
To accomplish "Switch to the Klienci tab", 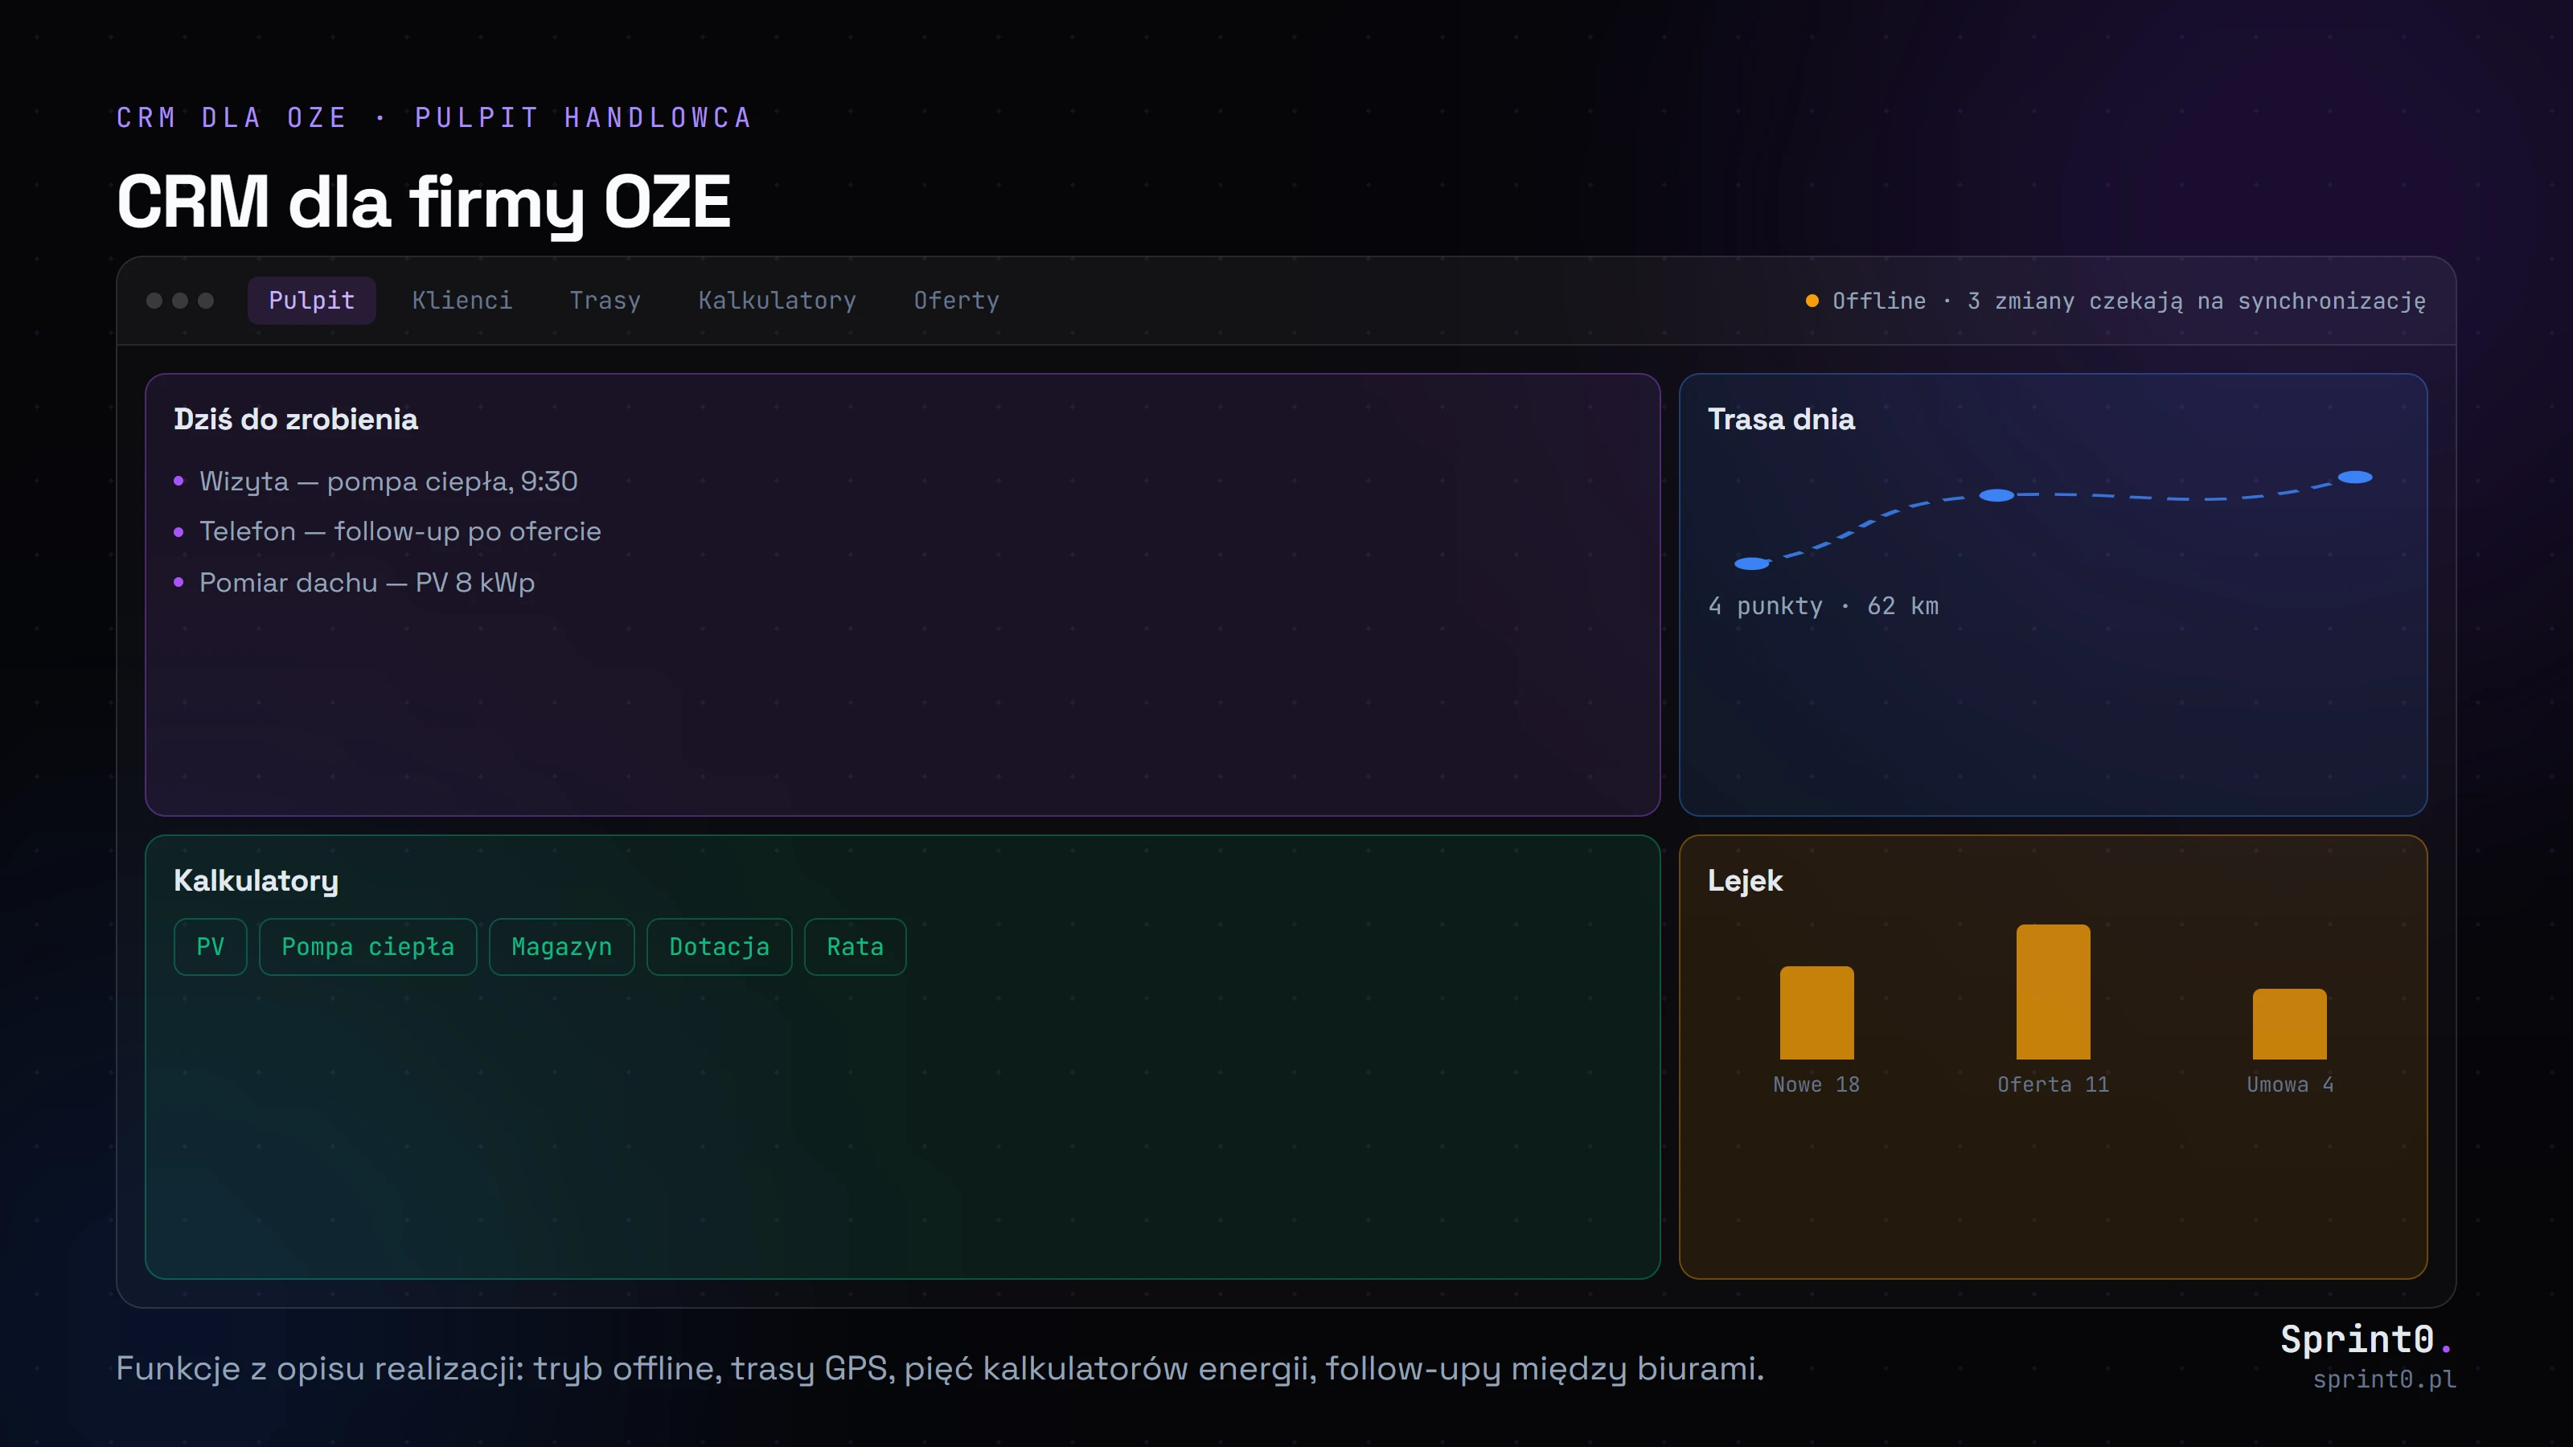I will click(462, 301).
